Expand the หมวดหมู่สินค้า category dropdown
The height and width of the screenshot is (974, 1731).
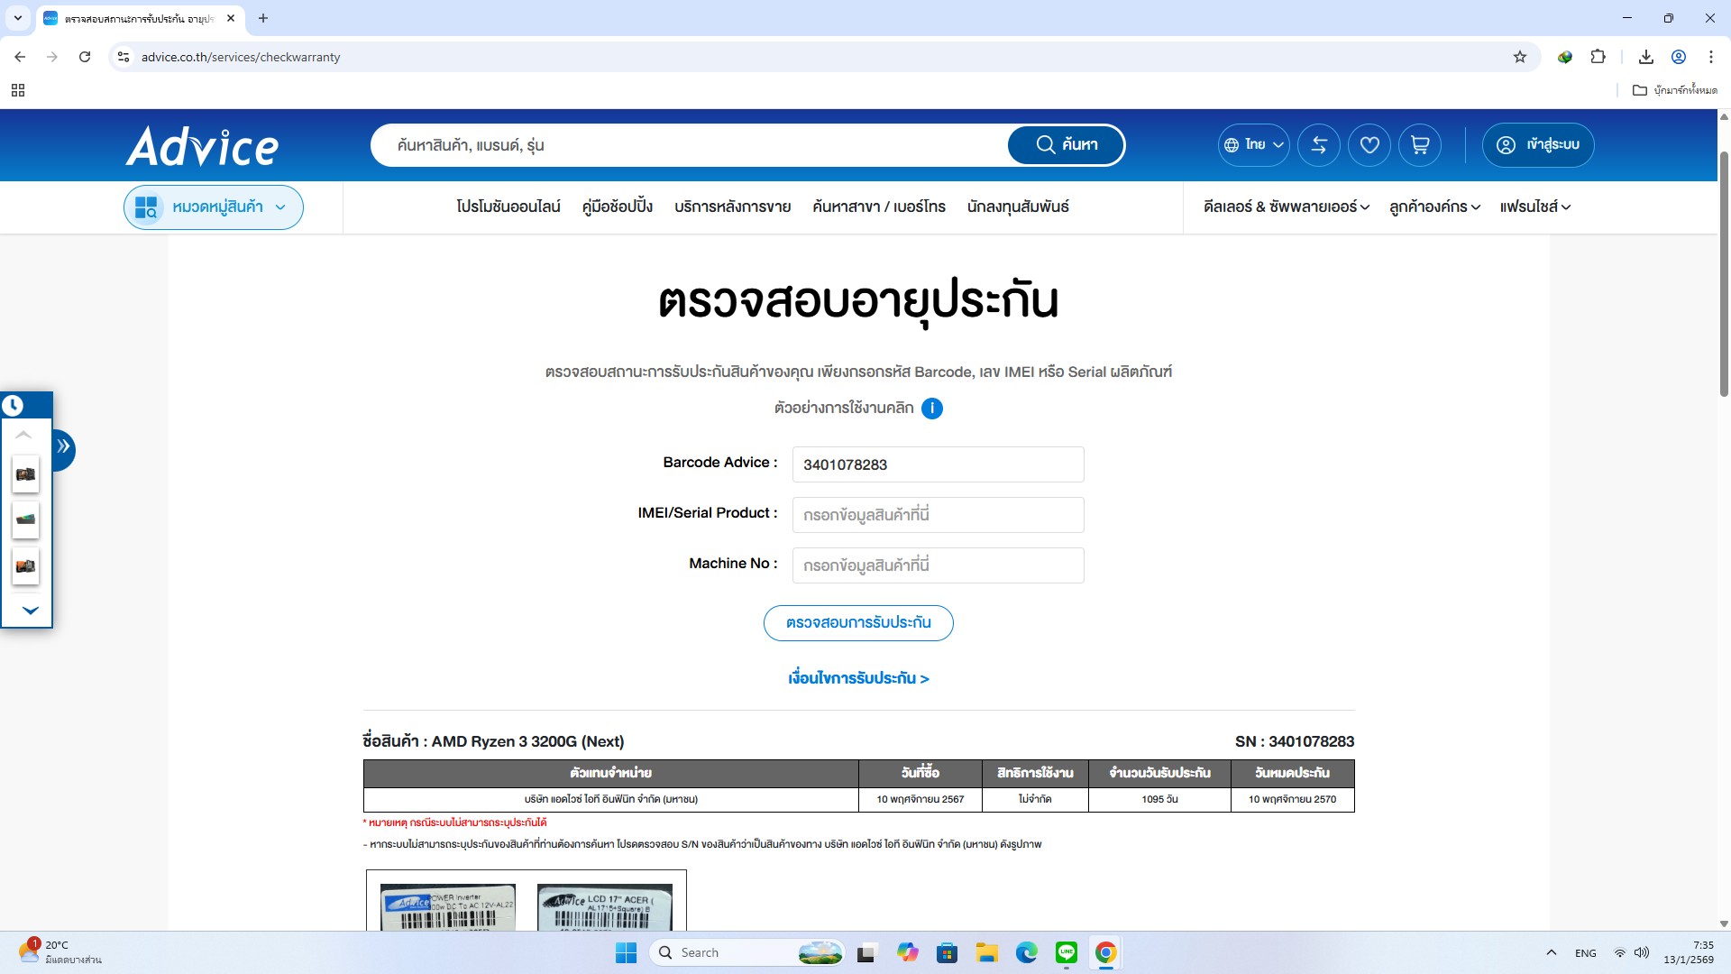[214, 207]
